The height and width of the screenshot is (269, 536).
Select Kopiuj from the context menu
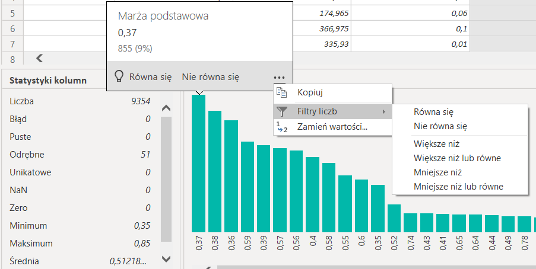(x=309, y=92)
